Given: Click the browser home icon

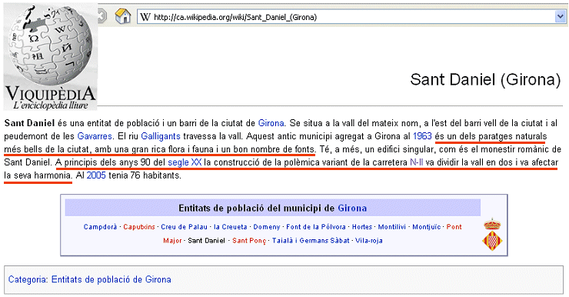Looking at the screenshot, I should [123, 16].
